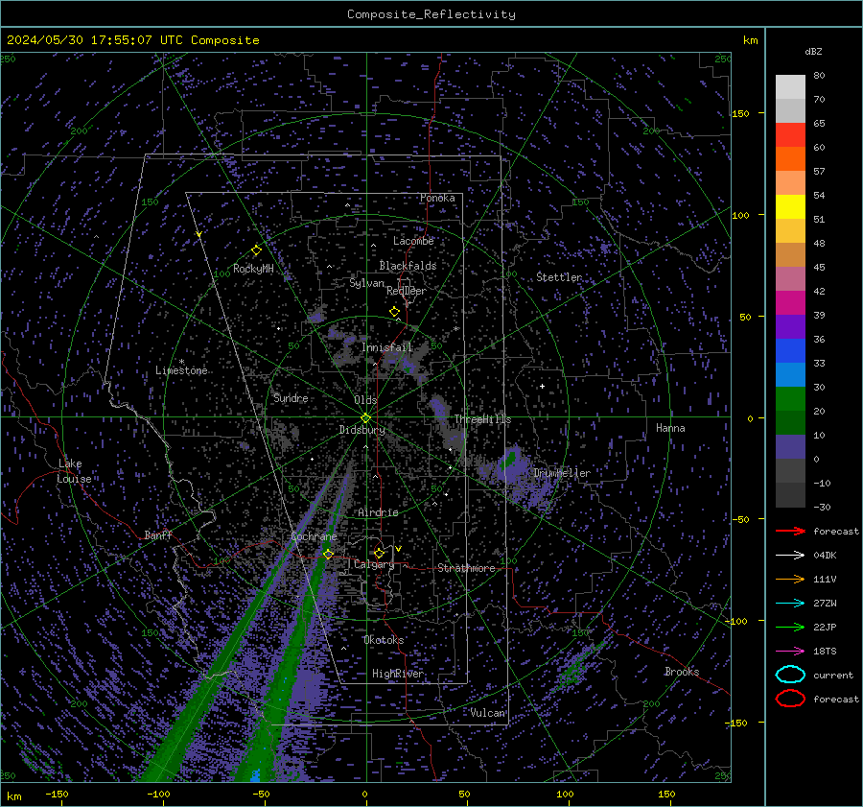The height and width of the screenshot is (807, 863).
Task: Click the Lake Louise label
Action: coord(74,471)
